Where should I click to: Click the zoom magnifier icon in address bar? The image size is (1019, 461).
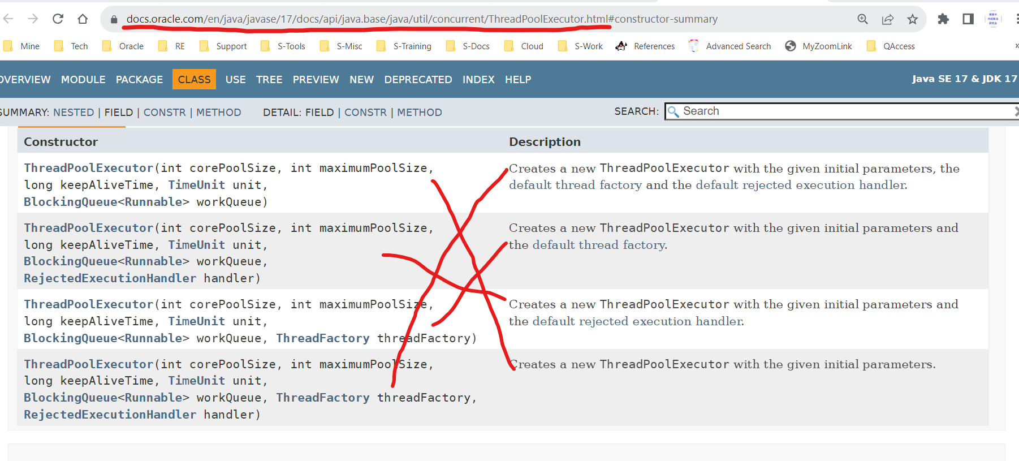click(862, 19)
